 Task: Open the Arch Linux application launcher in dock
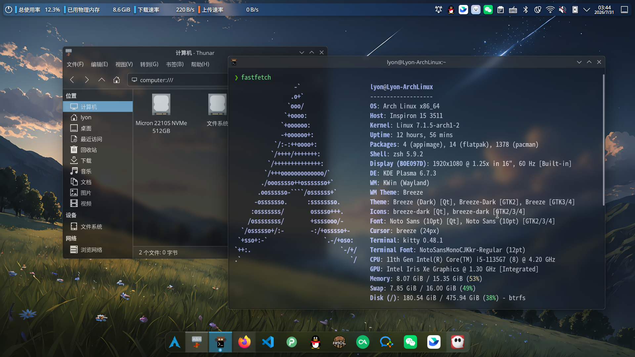pos(175,342)
